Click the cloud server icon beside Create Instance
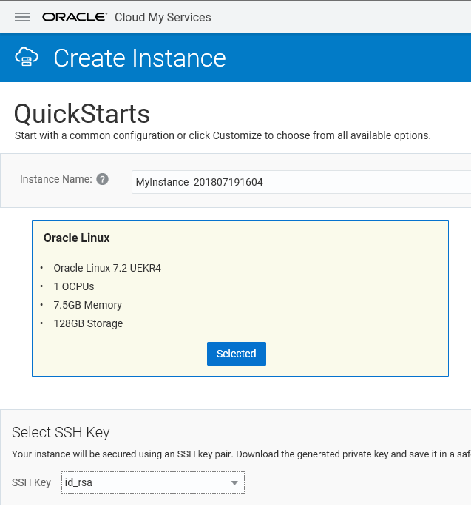Screen dimensions: 471x532 (27, 57)
